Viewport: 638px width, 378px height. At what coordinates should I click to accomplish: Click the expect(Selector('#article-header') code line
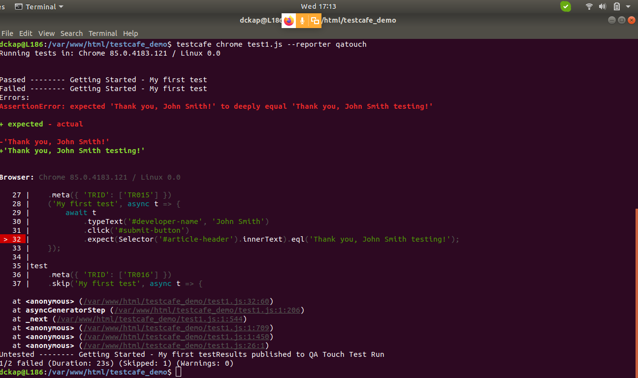[271, 239]
